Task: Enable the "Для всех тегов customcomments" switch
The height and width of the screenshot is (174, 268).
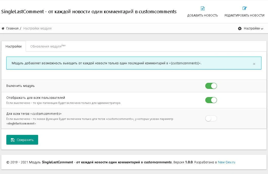Action: pos(211,118)
